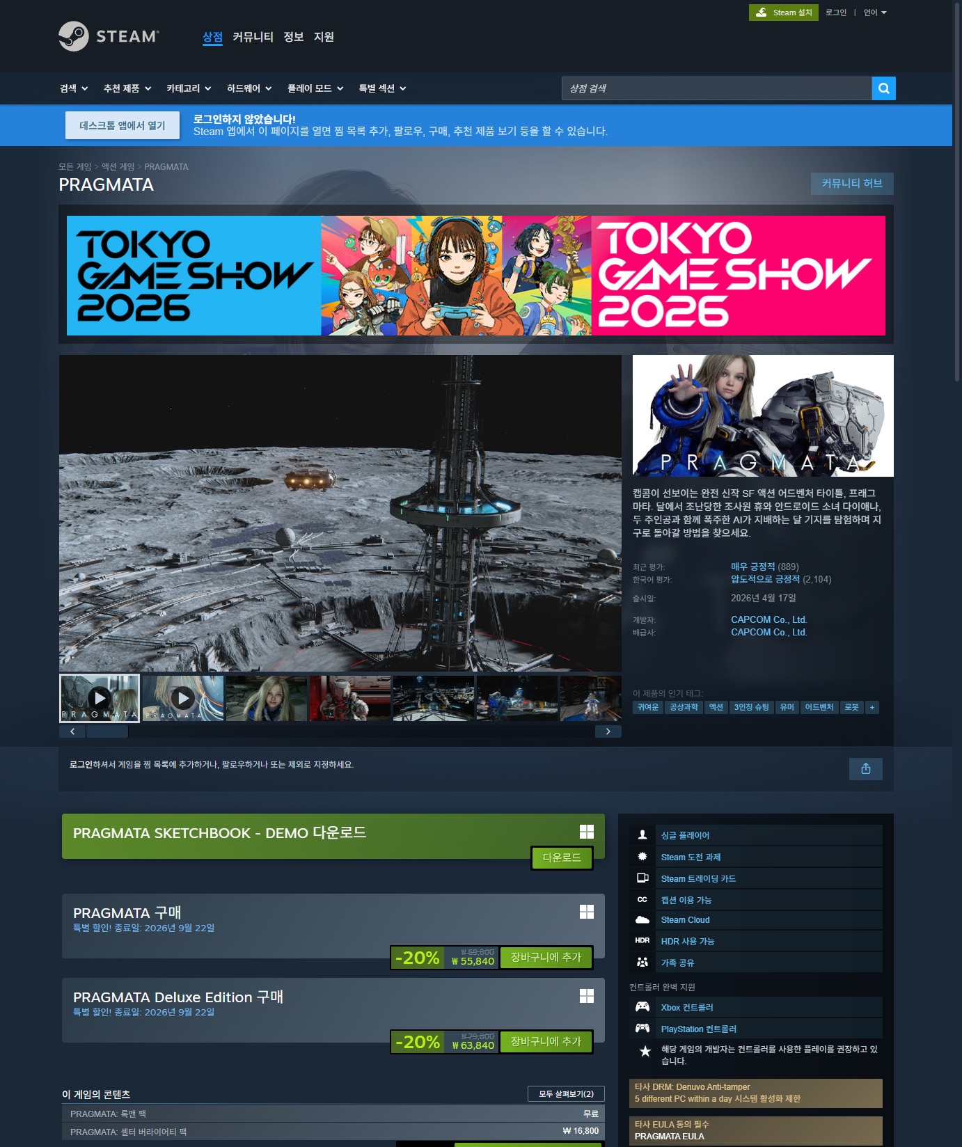The width and height of the screenshot is (962, 1147).
Task: Click the PlayStation 컨트롤러 gamepad icon
Action: point(642,1028)
